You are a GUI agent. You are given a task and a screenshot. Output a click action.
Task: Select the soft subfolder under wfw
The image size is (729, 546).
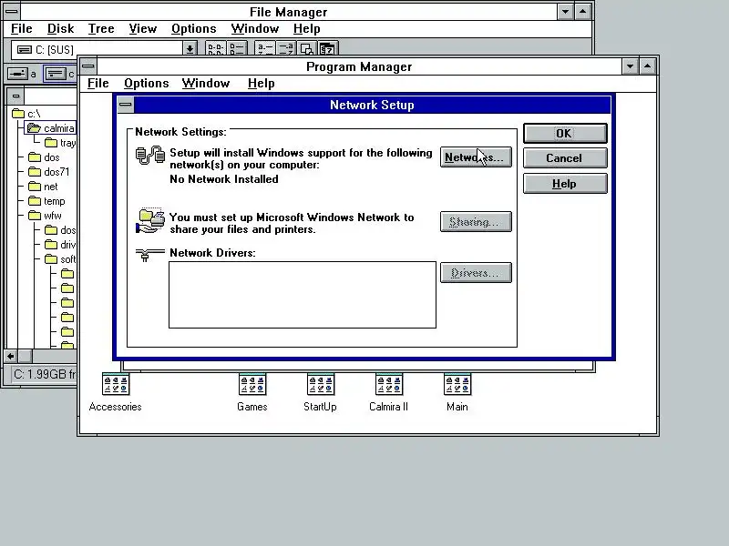point(60,259)
